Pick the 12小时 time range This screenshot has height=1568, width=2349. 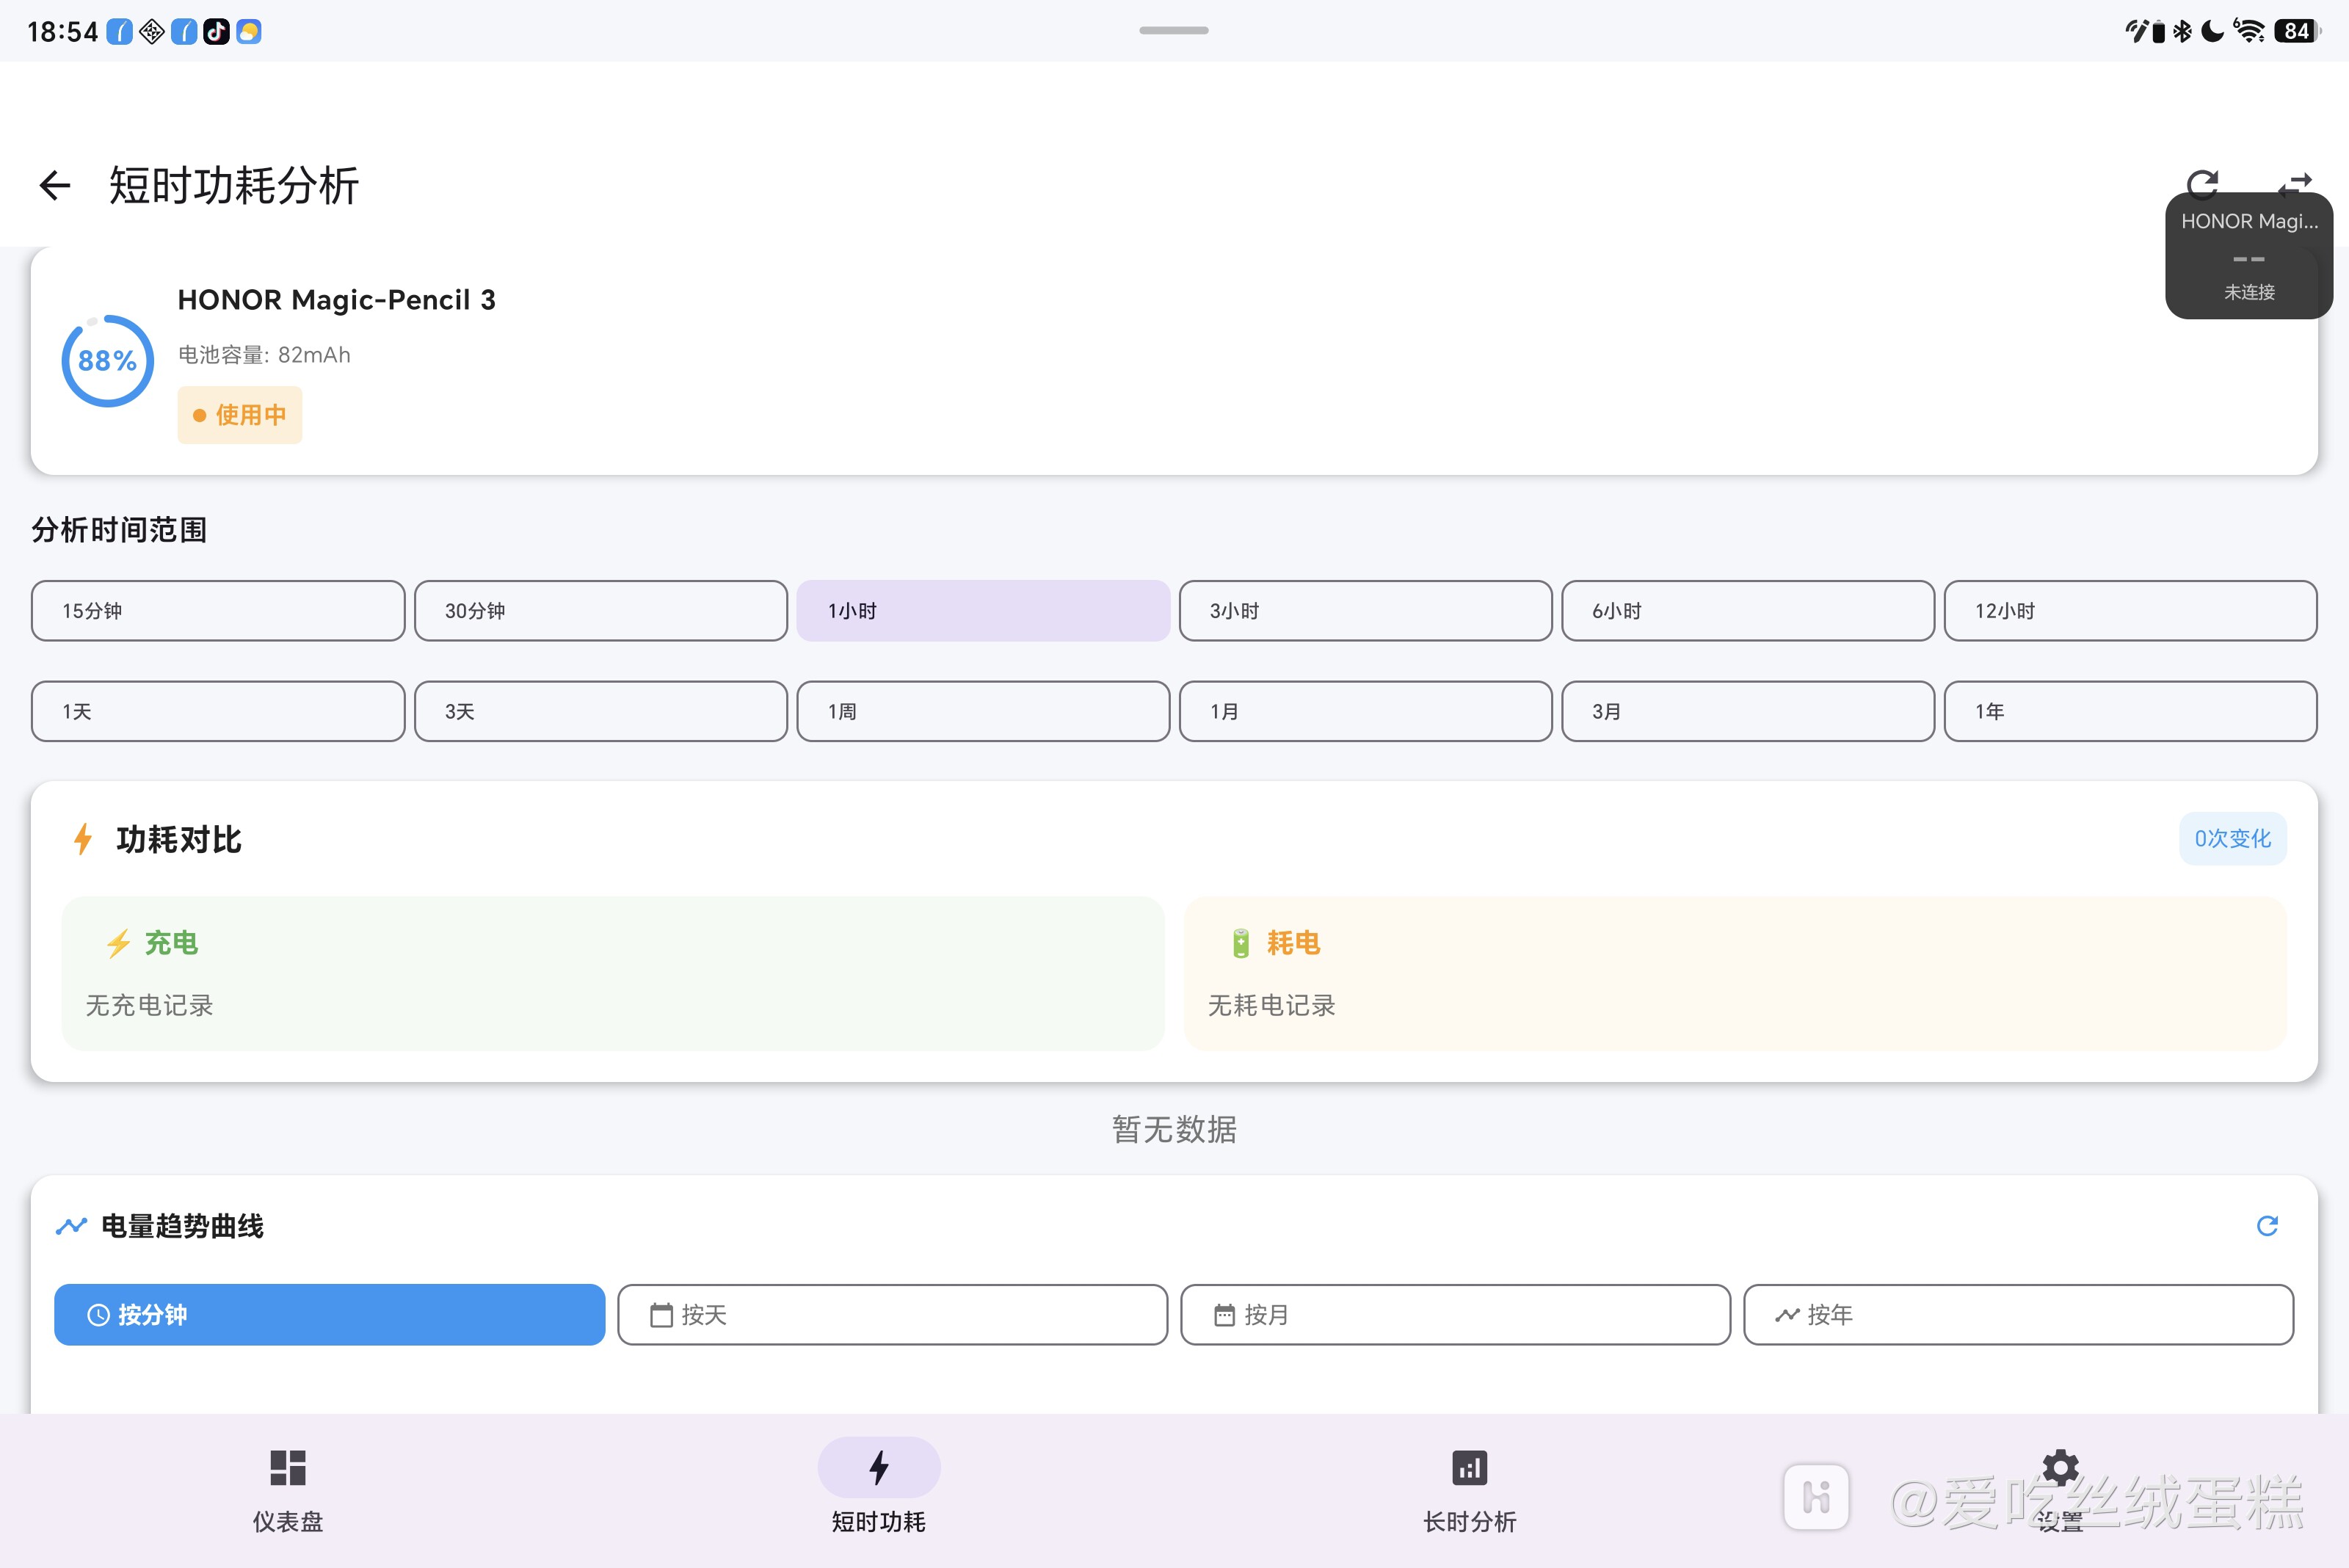pos(2131,611)
